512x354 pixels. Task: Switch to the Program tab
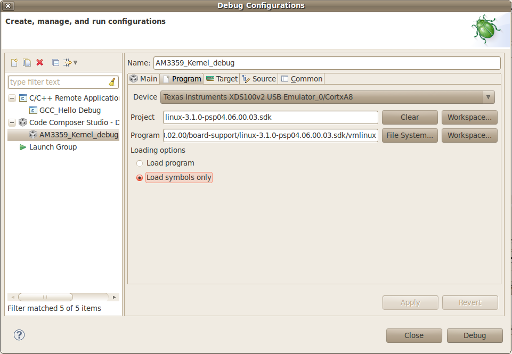[182, 79]
